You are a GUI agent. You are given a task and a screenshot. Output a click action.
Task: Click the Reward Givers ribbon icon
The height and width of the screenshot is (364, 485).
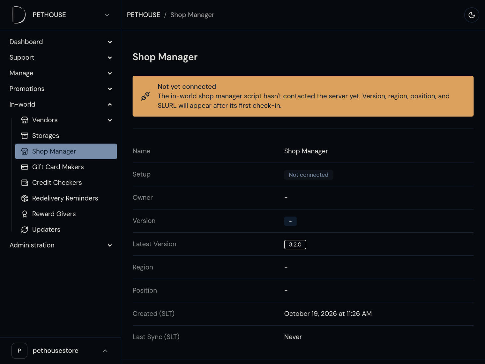pyautogui.click(x=25, y=214)
